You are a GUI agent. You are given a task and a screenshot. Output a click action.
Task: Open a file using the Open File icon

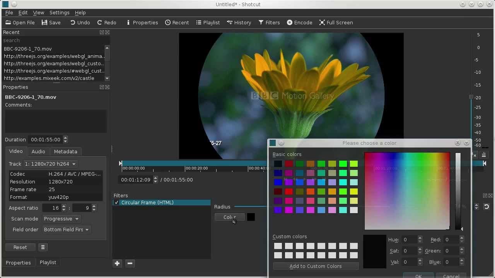pos(19,22)
